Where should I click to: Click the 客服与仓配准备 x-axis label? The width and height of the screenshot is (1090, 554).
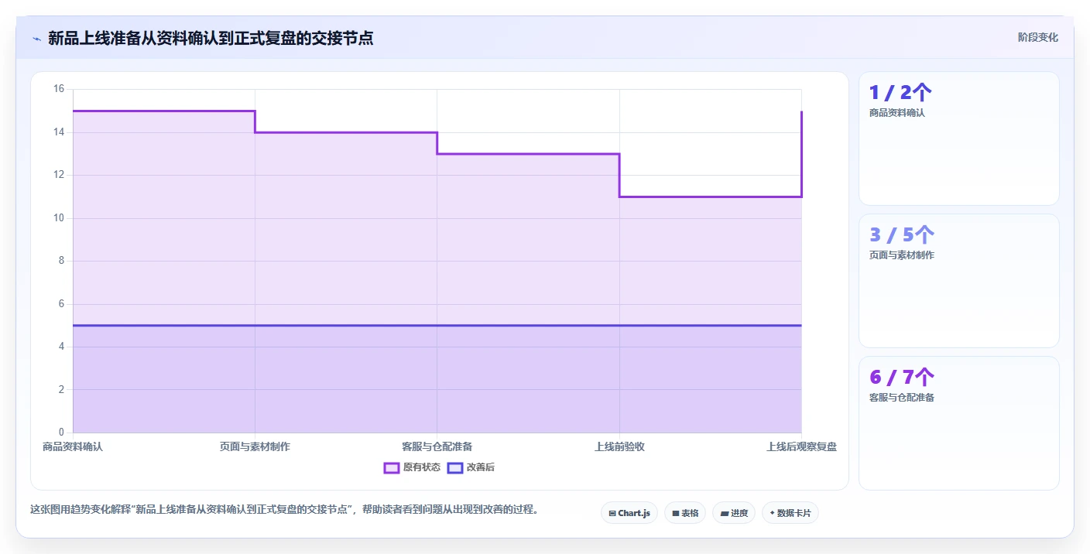(x=437, y=446)
